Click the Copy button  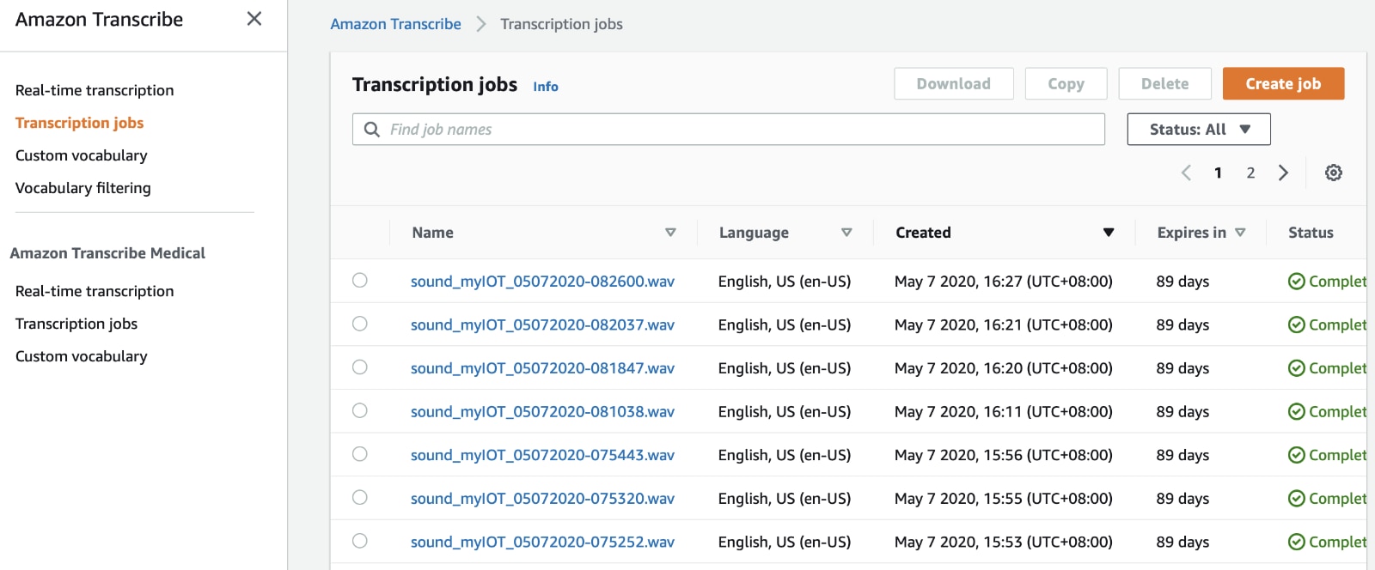click(x=1066, y=84)
